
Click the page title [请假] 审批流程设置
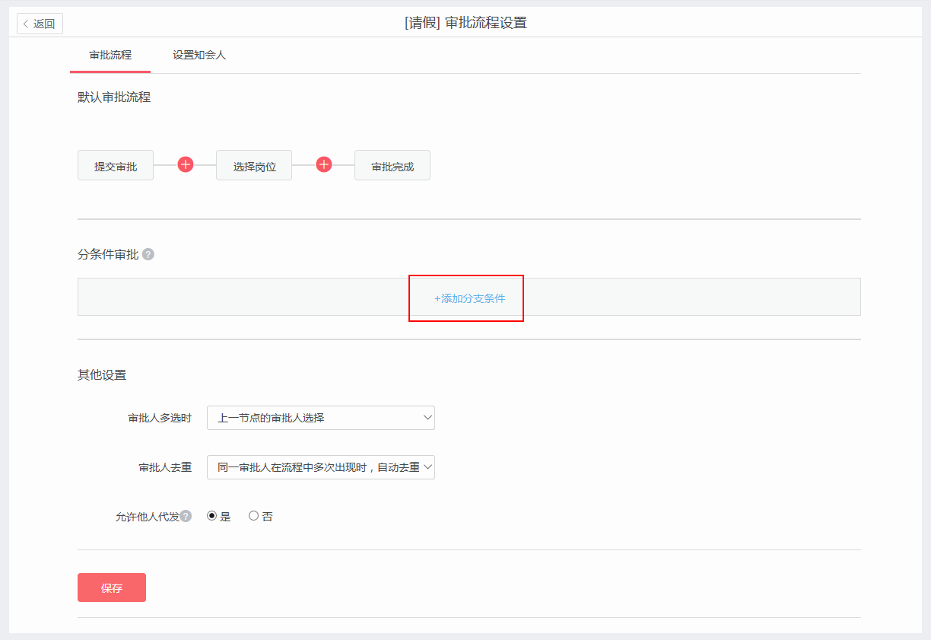click(x=465, y=23)
